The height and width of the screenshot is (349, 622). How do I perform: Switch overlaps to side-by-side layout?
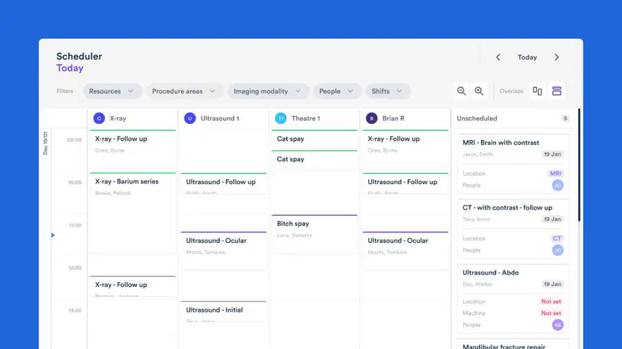(x=538, y=91)
